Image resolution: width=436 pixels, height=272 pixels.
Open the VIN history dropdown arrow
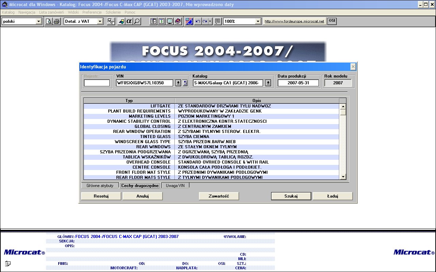pos(178,83)
